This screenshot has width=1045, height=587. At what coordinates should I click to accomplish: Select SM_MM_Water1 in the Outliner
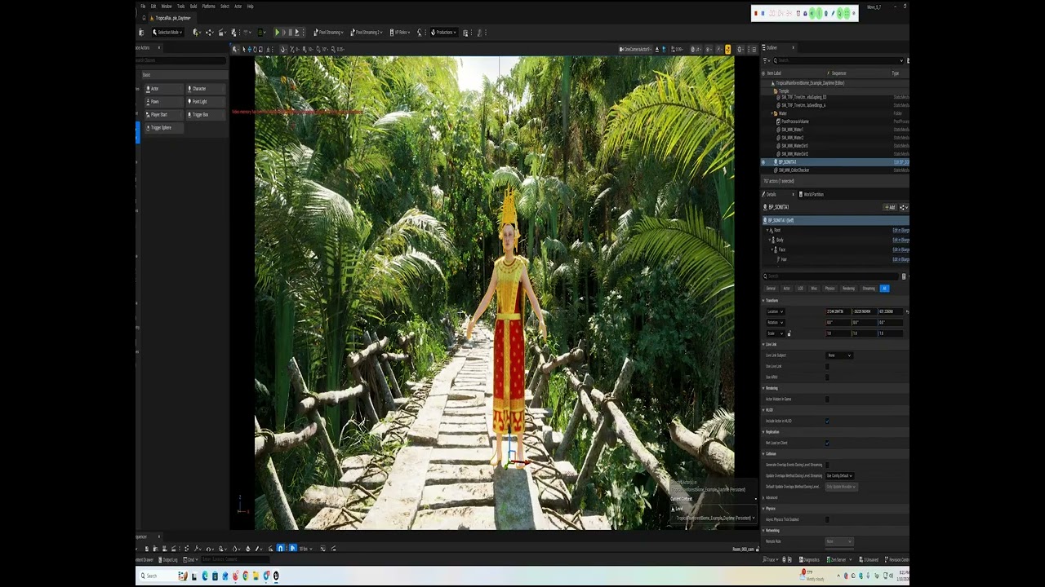(x=792, y=130)
